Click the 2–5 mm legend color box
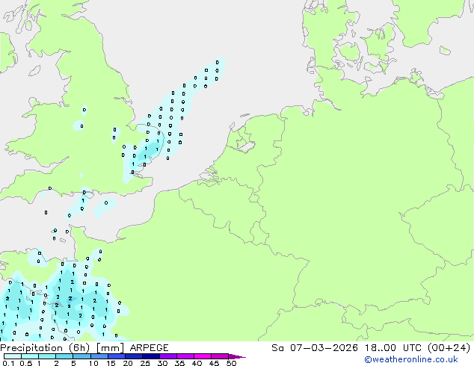This screenshot has width=474, height=366. coord(64,356)
